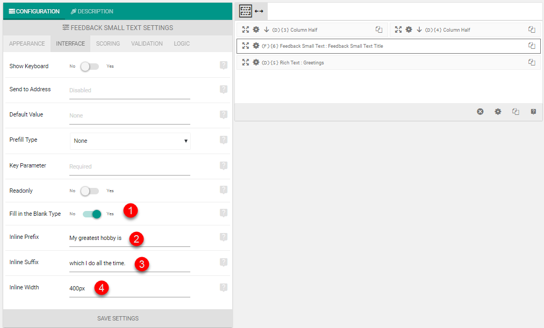Screen dimensions: 544x328
Task: Open the Description panel tab
Action: click(92, 11)
